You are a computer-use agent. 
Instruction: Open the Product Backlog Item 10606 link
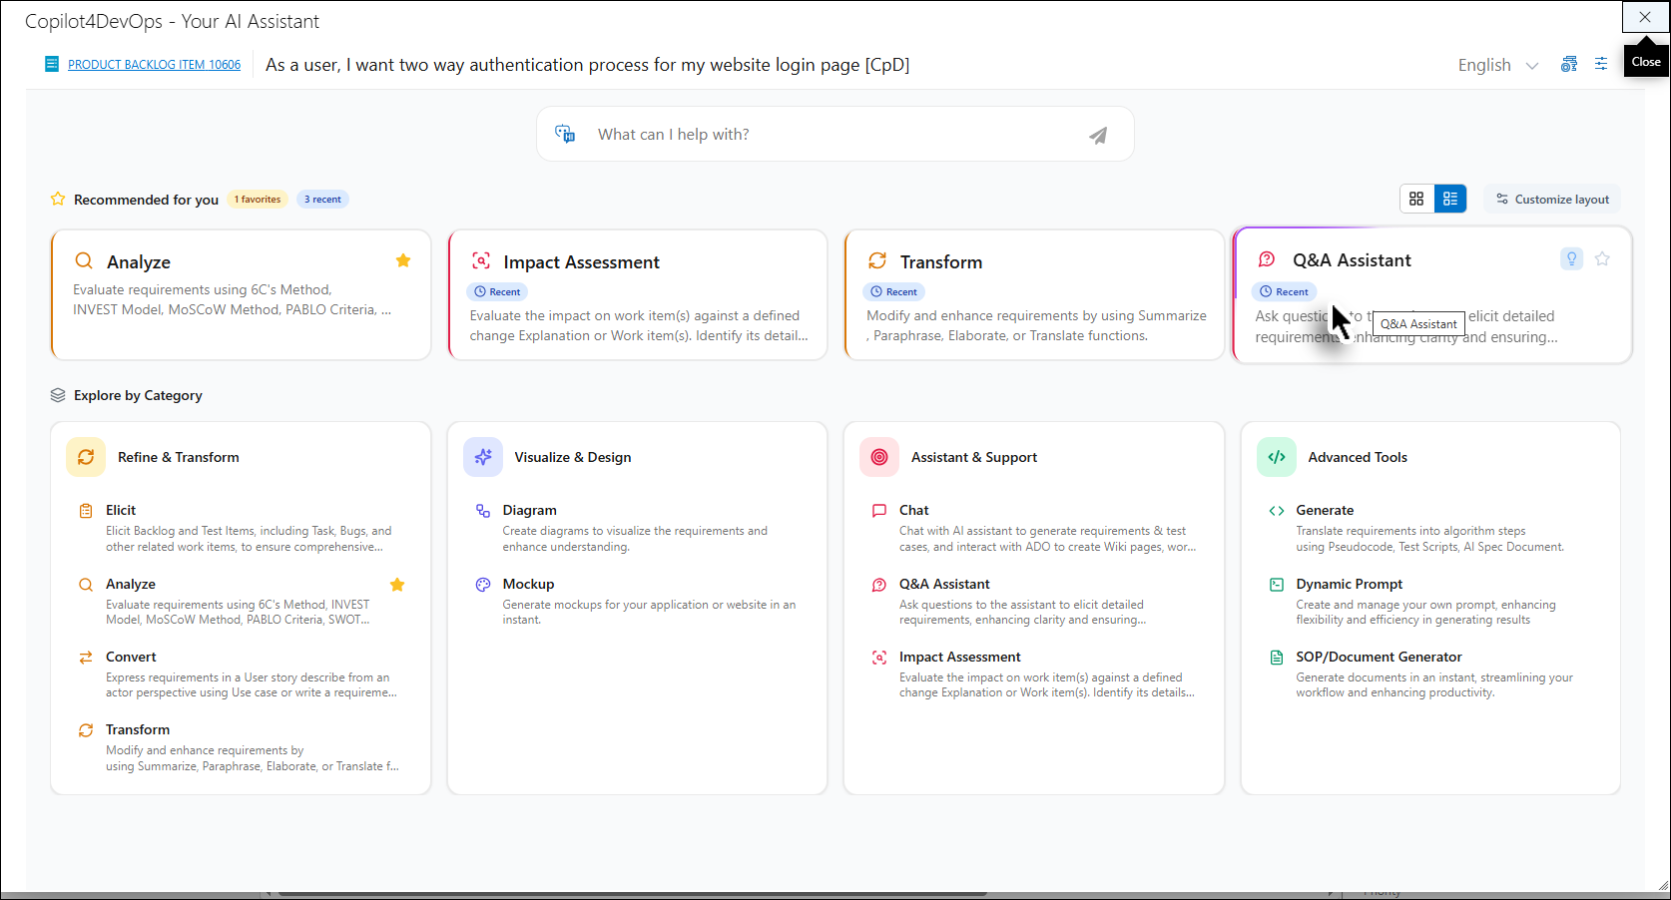tap(154, 65)
